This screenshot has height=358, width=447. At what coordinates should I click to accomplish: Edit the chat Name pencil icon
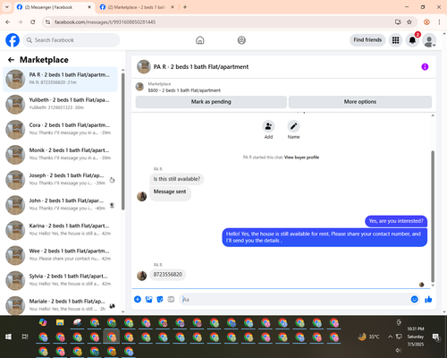click(x=293, y=126)
